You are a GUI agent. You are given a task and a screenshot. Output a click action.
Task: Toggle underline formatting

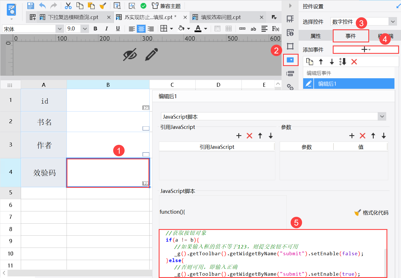click(x=118, y=29)
